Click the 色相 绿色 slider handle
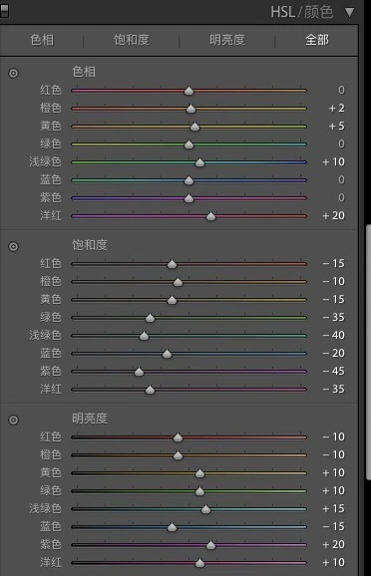The width and height of the screenshot is (371, 576). [188, 144]
